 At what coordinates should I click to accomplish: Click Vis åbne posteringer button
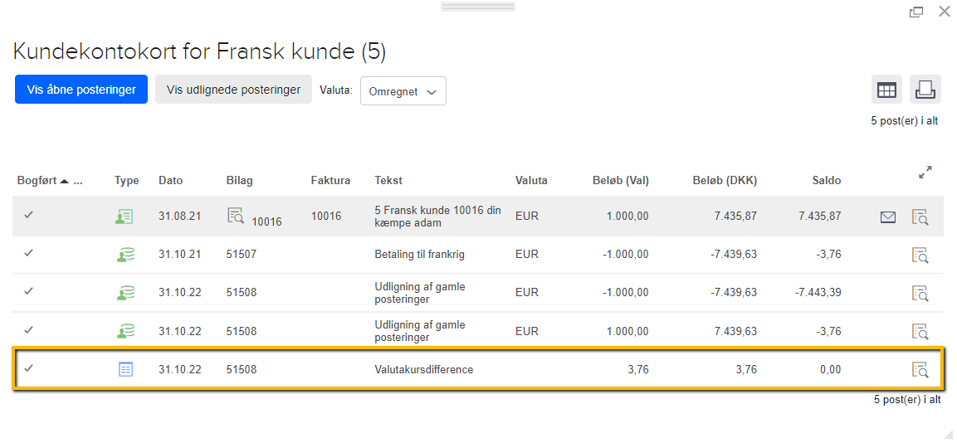pos(81,90)
